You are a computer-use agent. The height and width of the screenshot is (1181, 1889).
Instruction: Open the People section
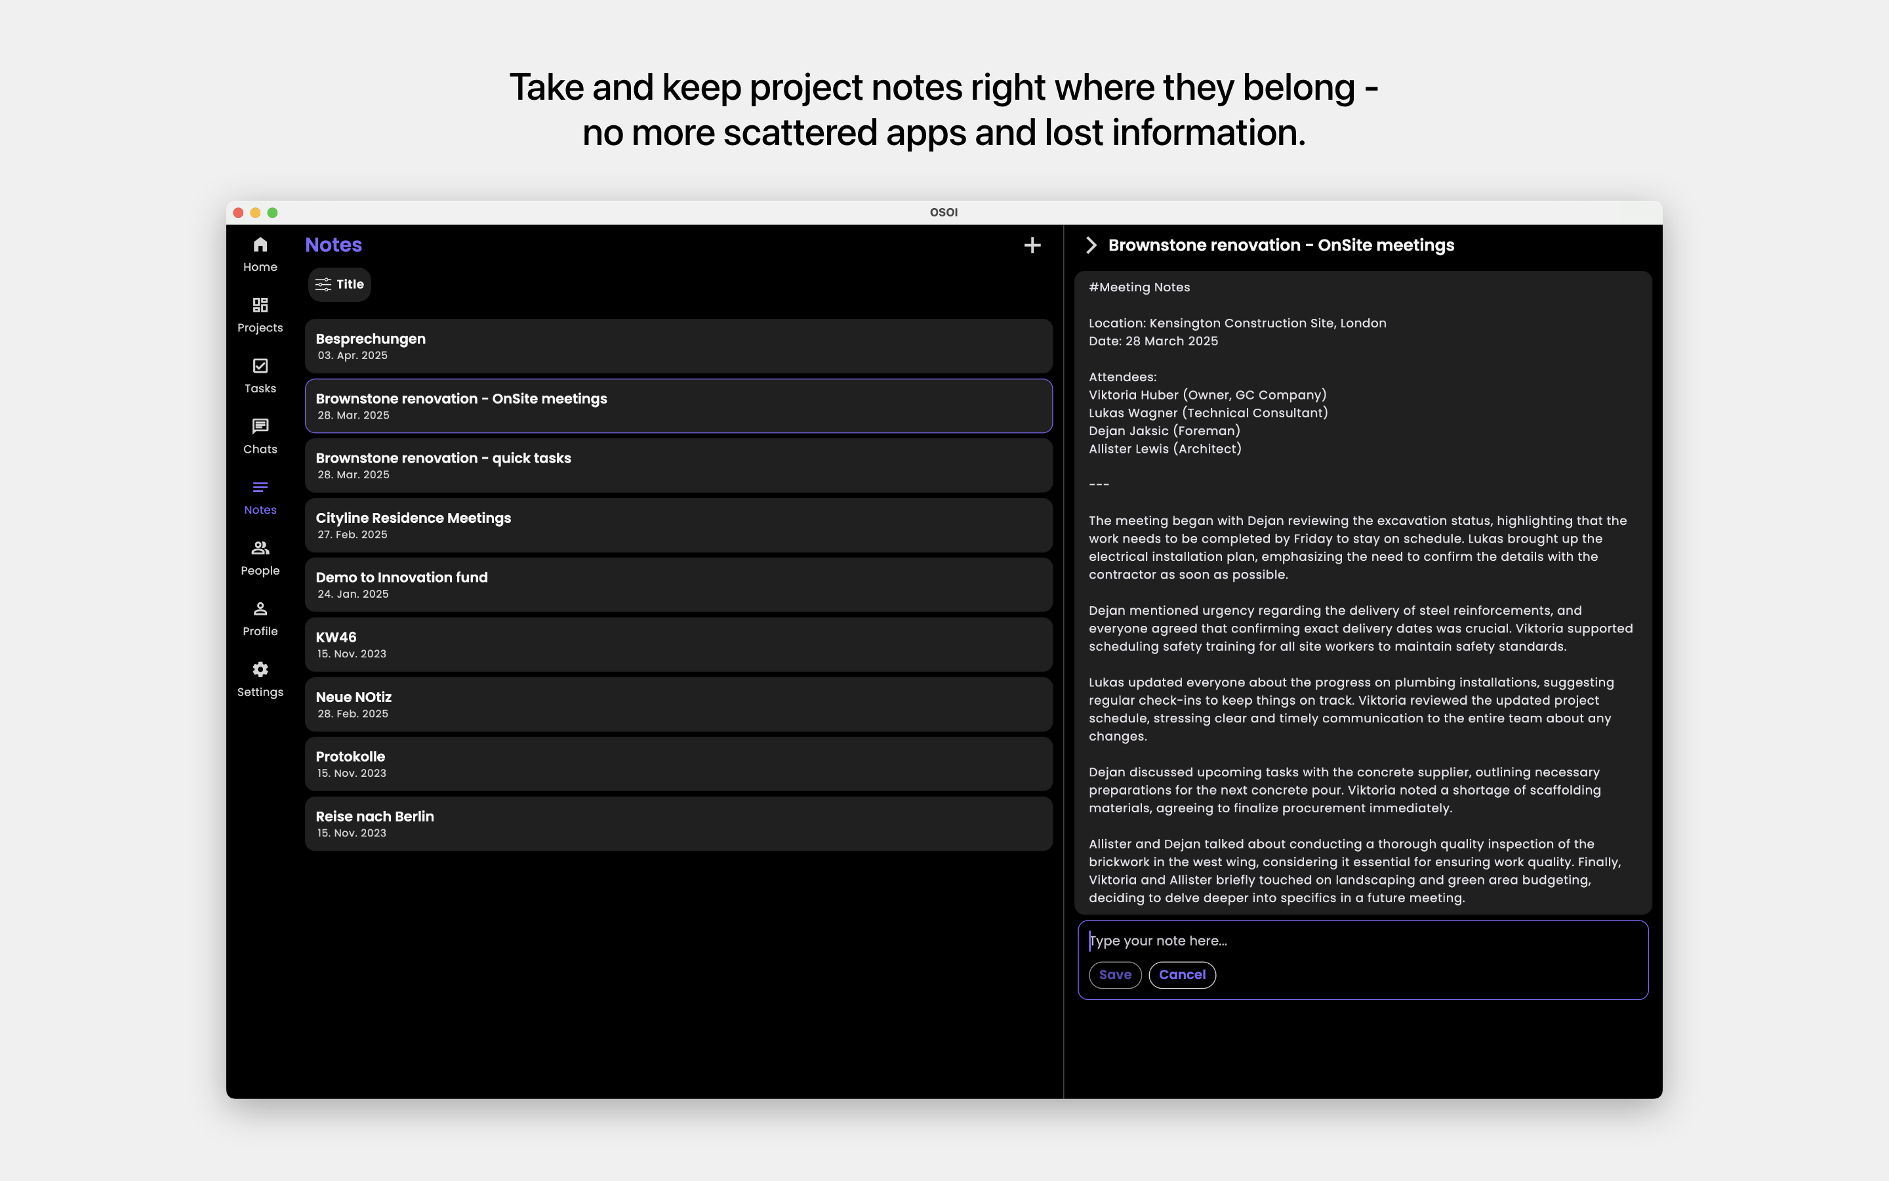[x=260, y=558]
